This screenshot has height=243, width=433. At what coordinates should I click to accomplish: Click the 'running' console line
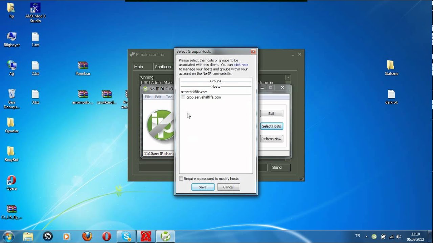click(146, 77)
